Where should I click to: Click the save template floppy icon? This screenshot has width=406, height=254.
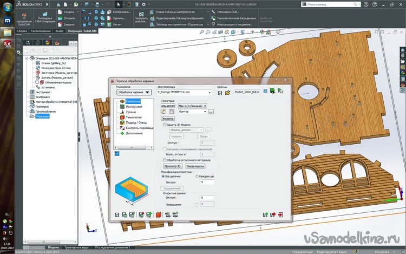pyautogui.click(x=220, y=93)
